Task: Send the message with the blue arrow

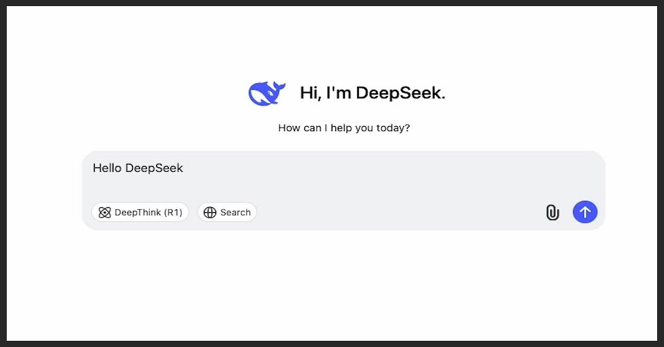Action: [x=585, y=212]
